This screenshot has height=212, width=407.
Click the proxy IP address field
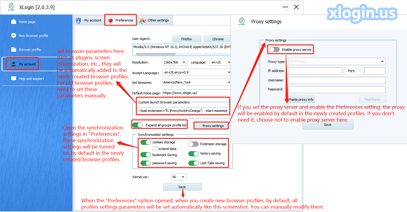click(x=315, y=71)
